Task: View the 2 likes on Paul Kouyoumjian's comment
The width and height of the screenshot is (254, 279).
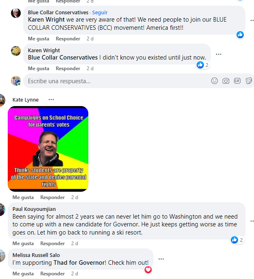Action: click(237, 240)
